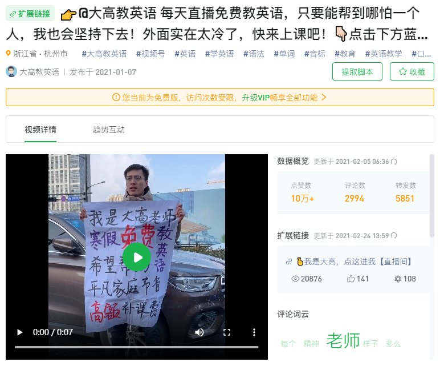Open the VIP upgrade banner arrow
The image size is (440, 366).
tap(324, 97)
